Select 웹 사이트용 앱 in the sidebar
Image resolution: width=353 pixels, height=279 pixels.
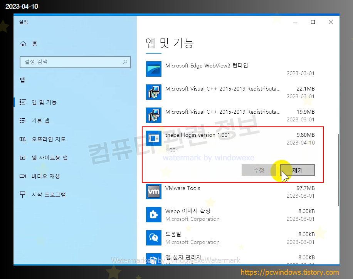pos(75,158)
